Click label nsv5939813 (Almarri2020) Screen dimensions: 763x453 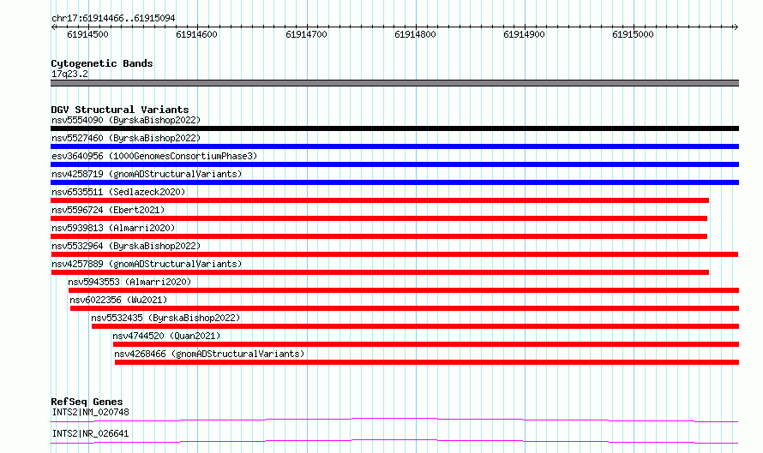[113, 228]
